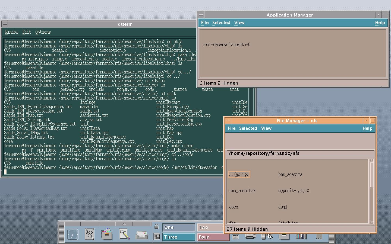Screen dimensions: 391x244
Task: Open the printer icon on the front panel
Action: (250, 237)
